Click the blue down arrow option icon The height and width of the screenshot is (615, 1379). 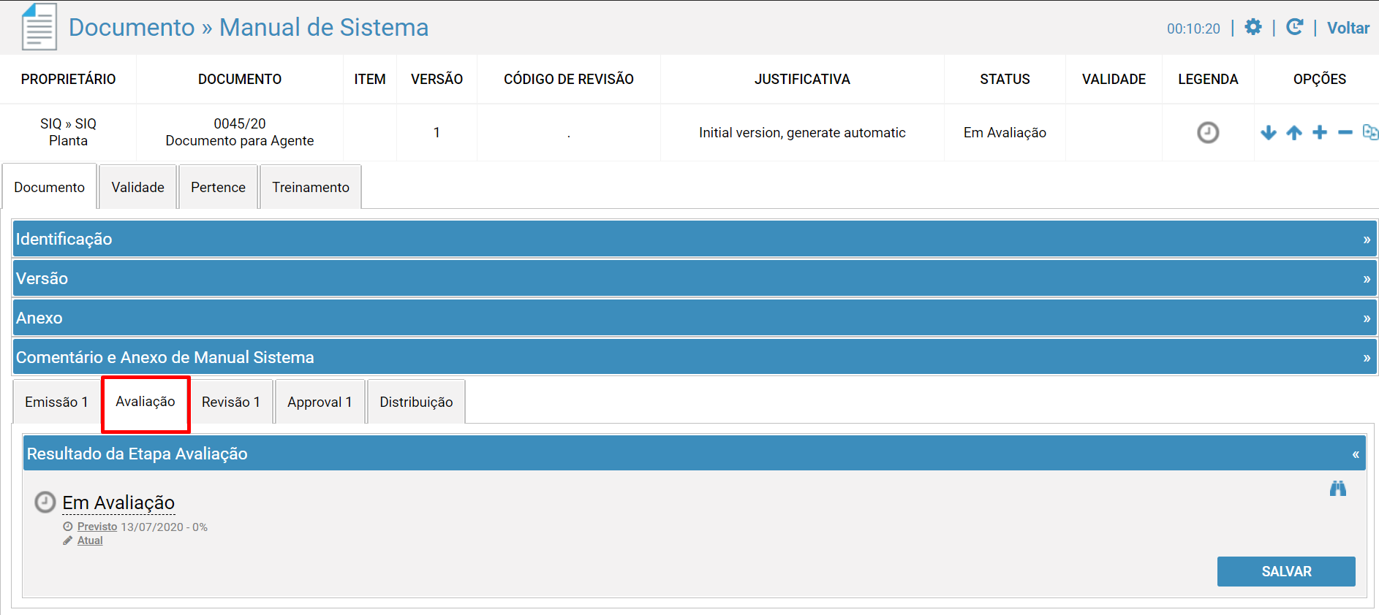1269,132
